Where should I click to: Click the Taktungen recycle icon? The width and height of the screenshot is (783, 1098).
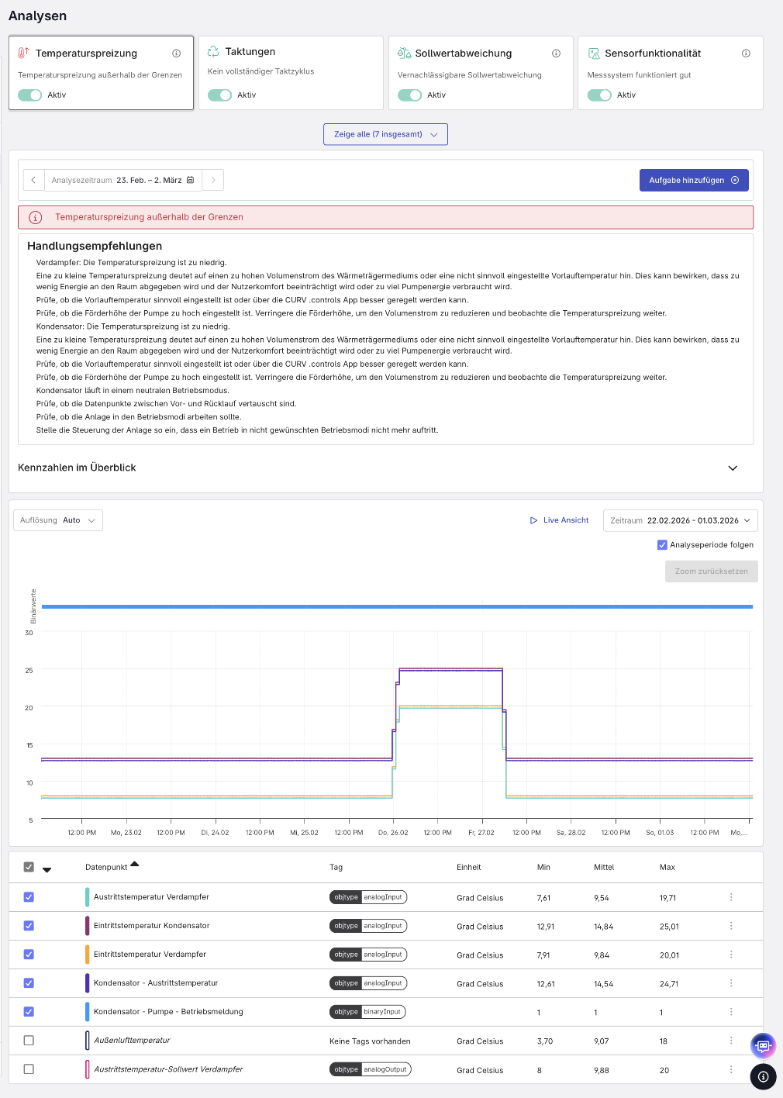click(x=213, y=51)
